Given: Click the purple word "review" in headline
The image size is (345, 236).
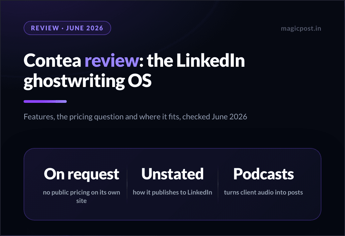Looking at the screenshot, I should 112,61.
